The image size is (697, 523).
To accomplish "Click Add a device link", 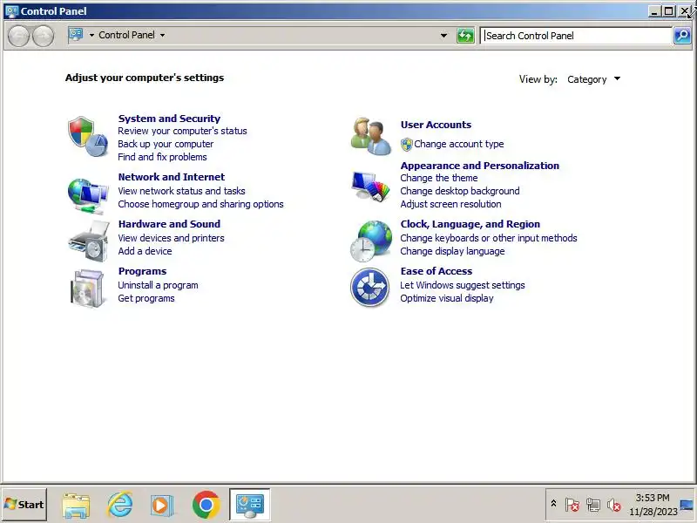I will [145, 251].
